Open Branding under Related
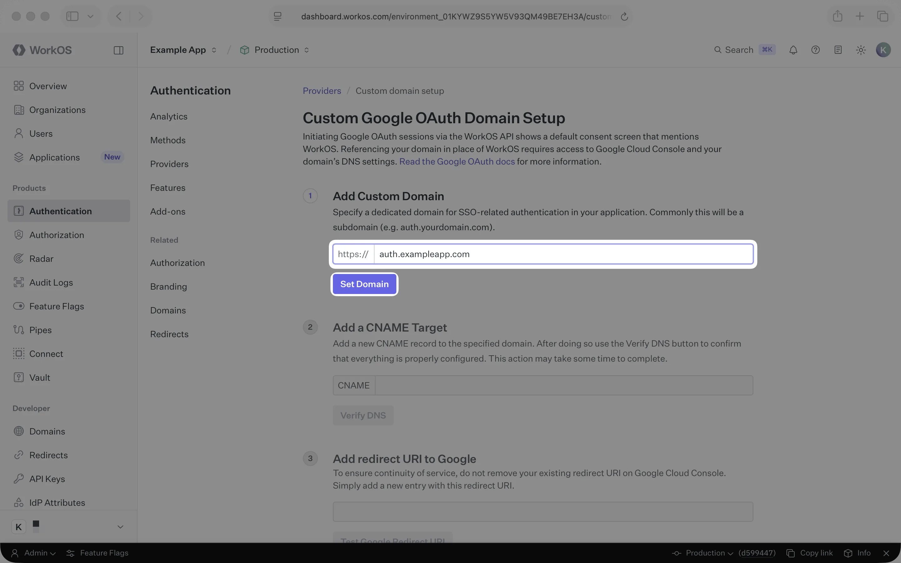The image size is (901, 563). 169,287
